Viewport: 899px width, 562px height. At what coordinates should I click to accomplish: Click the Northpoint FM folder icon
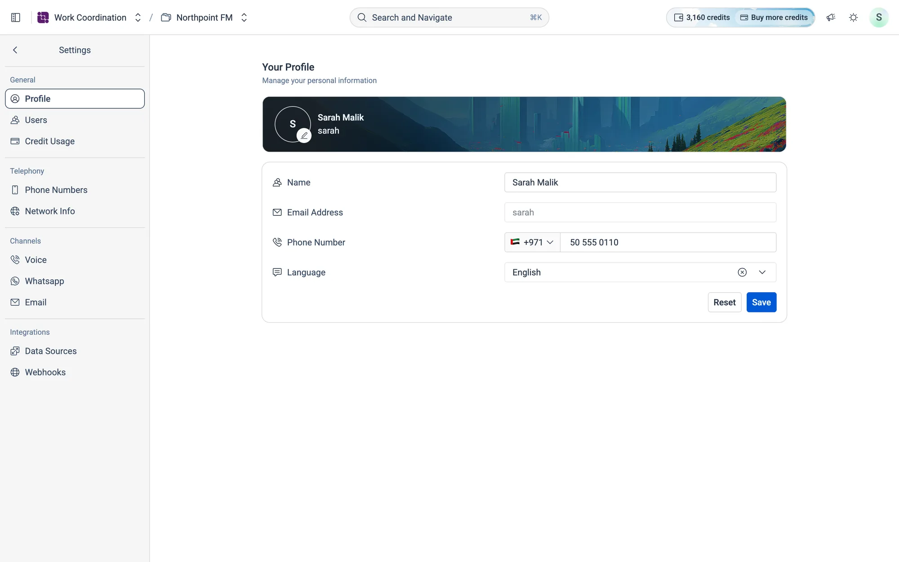[x=166, y=18]
